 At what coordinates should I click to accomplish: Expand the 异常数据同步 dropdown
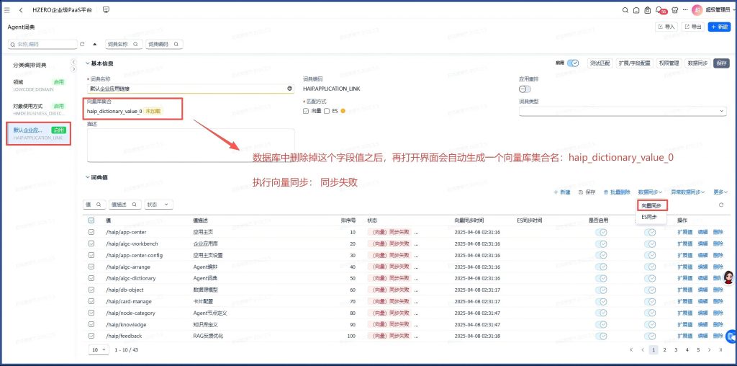pos(688,192)
